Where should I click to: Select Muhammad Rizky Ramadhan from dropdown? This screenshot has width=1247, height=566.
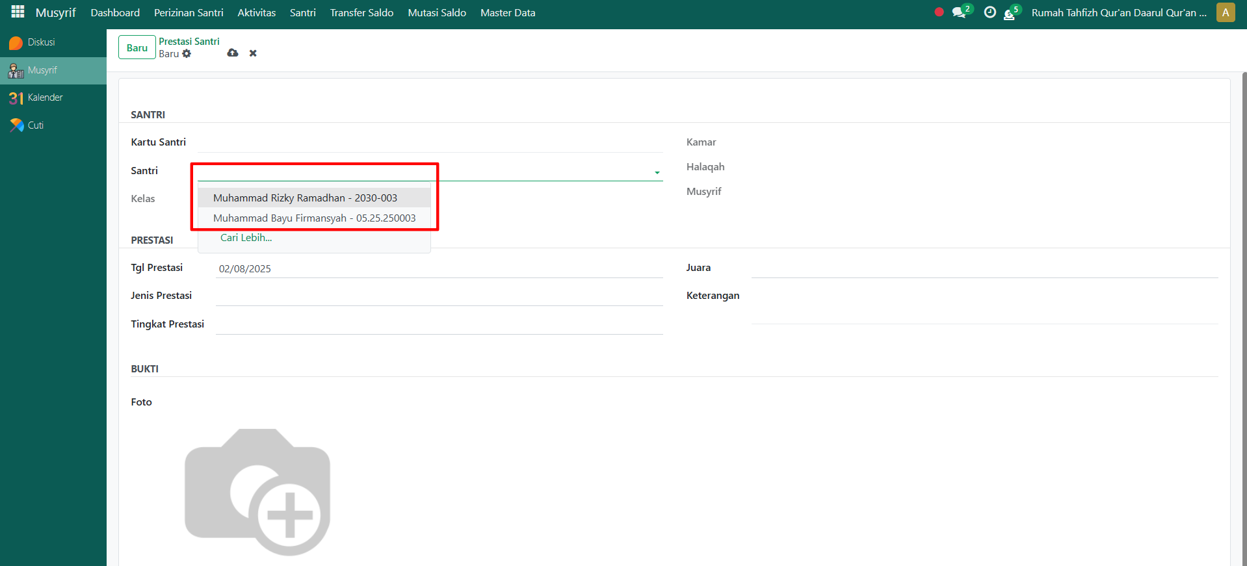(x=305, y=198)
